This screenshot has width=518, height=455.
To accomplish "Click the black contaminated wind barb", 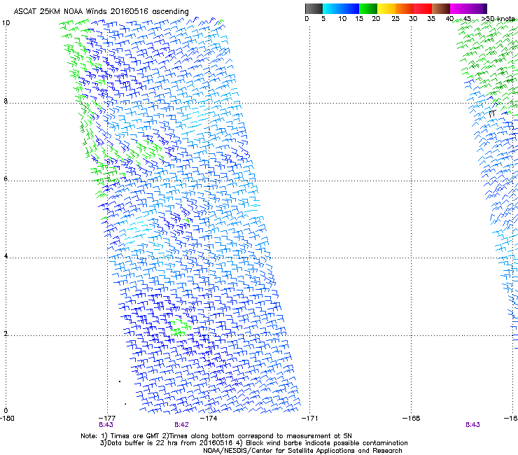I will pyautogui.click(x=492, y=114).
